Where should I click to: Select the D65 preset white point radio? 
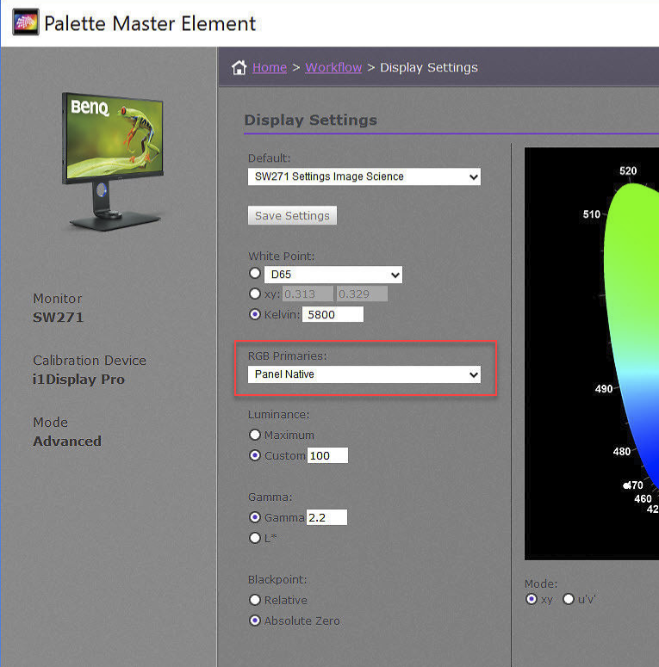click(x=255, y=273)
